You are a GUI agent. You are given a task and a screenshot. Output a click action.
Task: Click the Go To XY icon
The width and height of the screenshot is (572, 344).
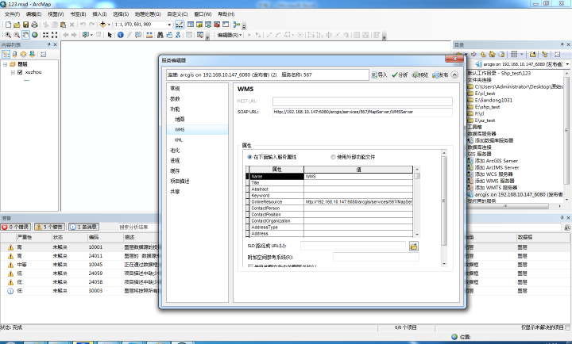178,35
